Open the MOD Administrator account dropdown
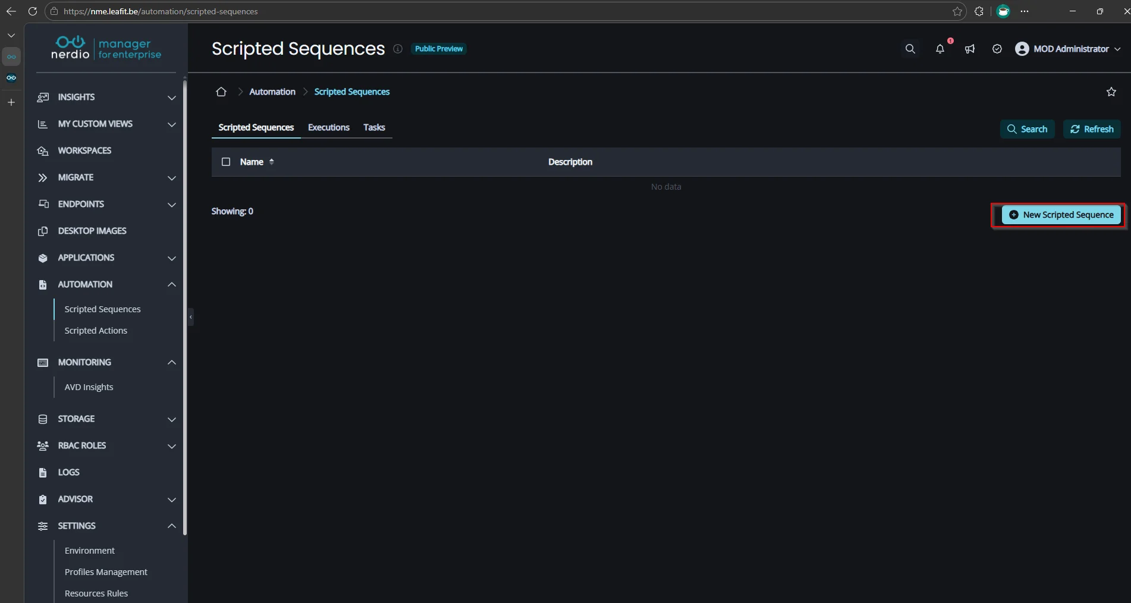1131x603 pixels. (x=1067, y=49)
